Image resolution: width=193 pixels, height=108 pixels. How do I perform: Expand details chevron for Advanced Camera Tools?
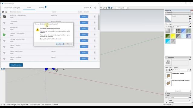[x=95, y=16]
